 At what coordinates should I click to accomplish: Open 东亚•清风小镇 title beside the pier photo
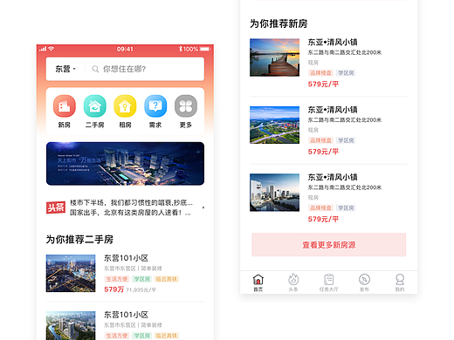pos(333,42)
